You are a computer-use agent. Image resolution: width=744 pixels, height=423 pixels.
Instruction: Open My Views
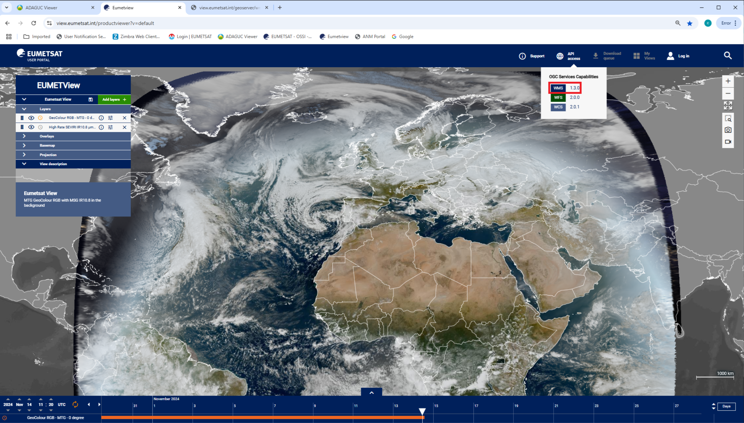pos(644,56)
